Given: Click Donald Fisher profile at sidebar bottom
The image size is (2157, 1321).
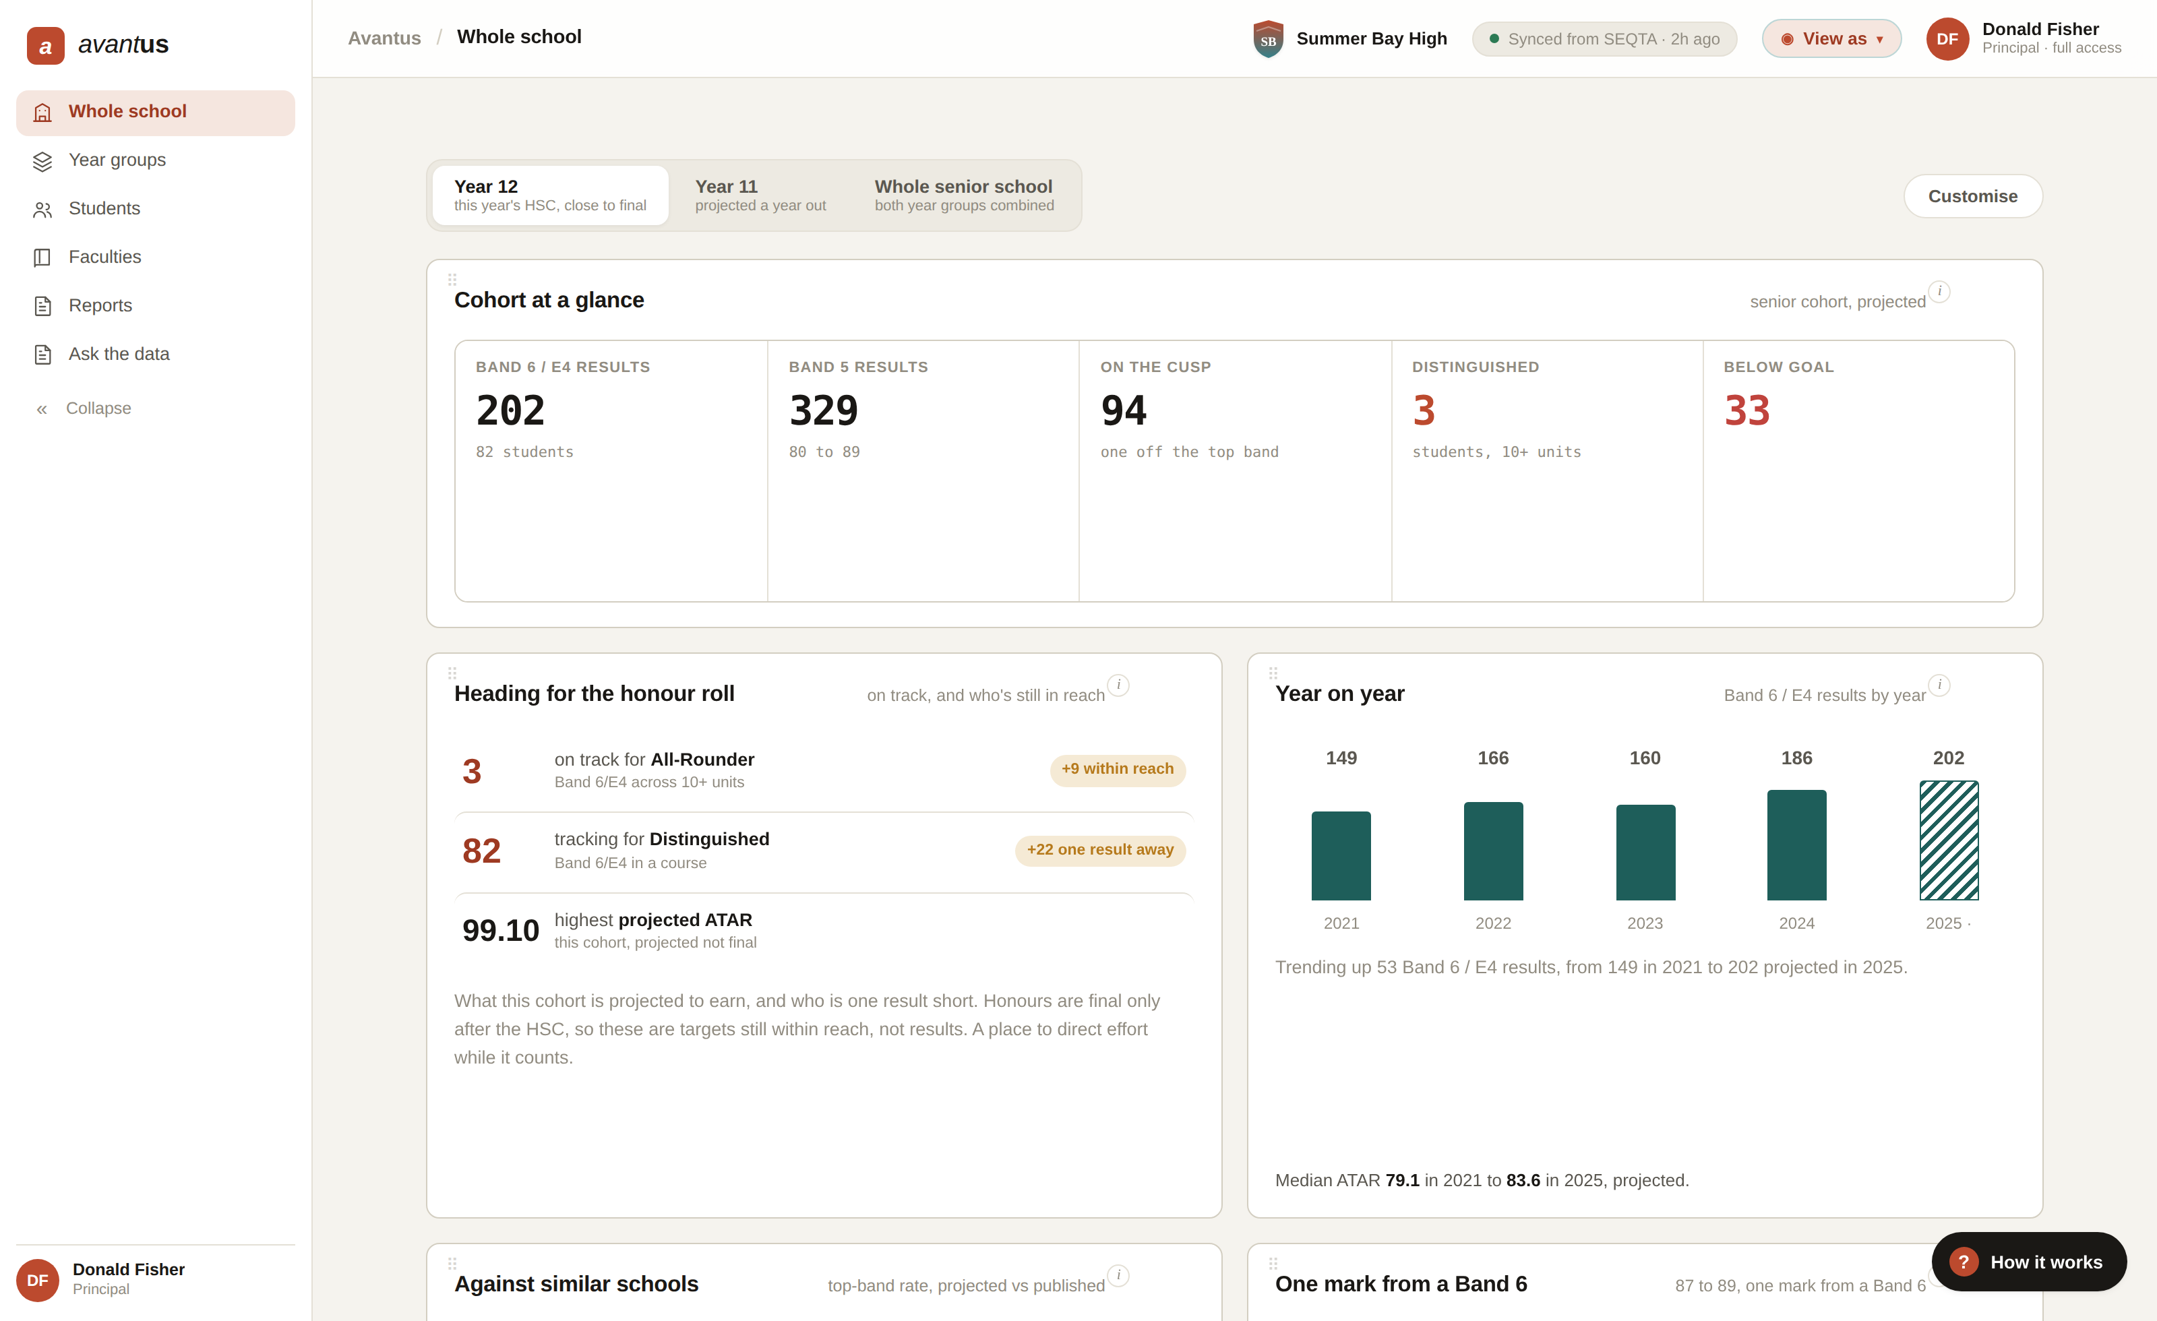Looking at the screenshot, I should [x=155, y=1279].
